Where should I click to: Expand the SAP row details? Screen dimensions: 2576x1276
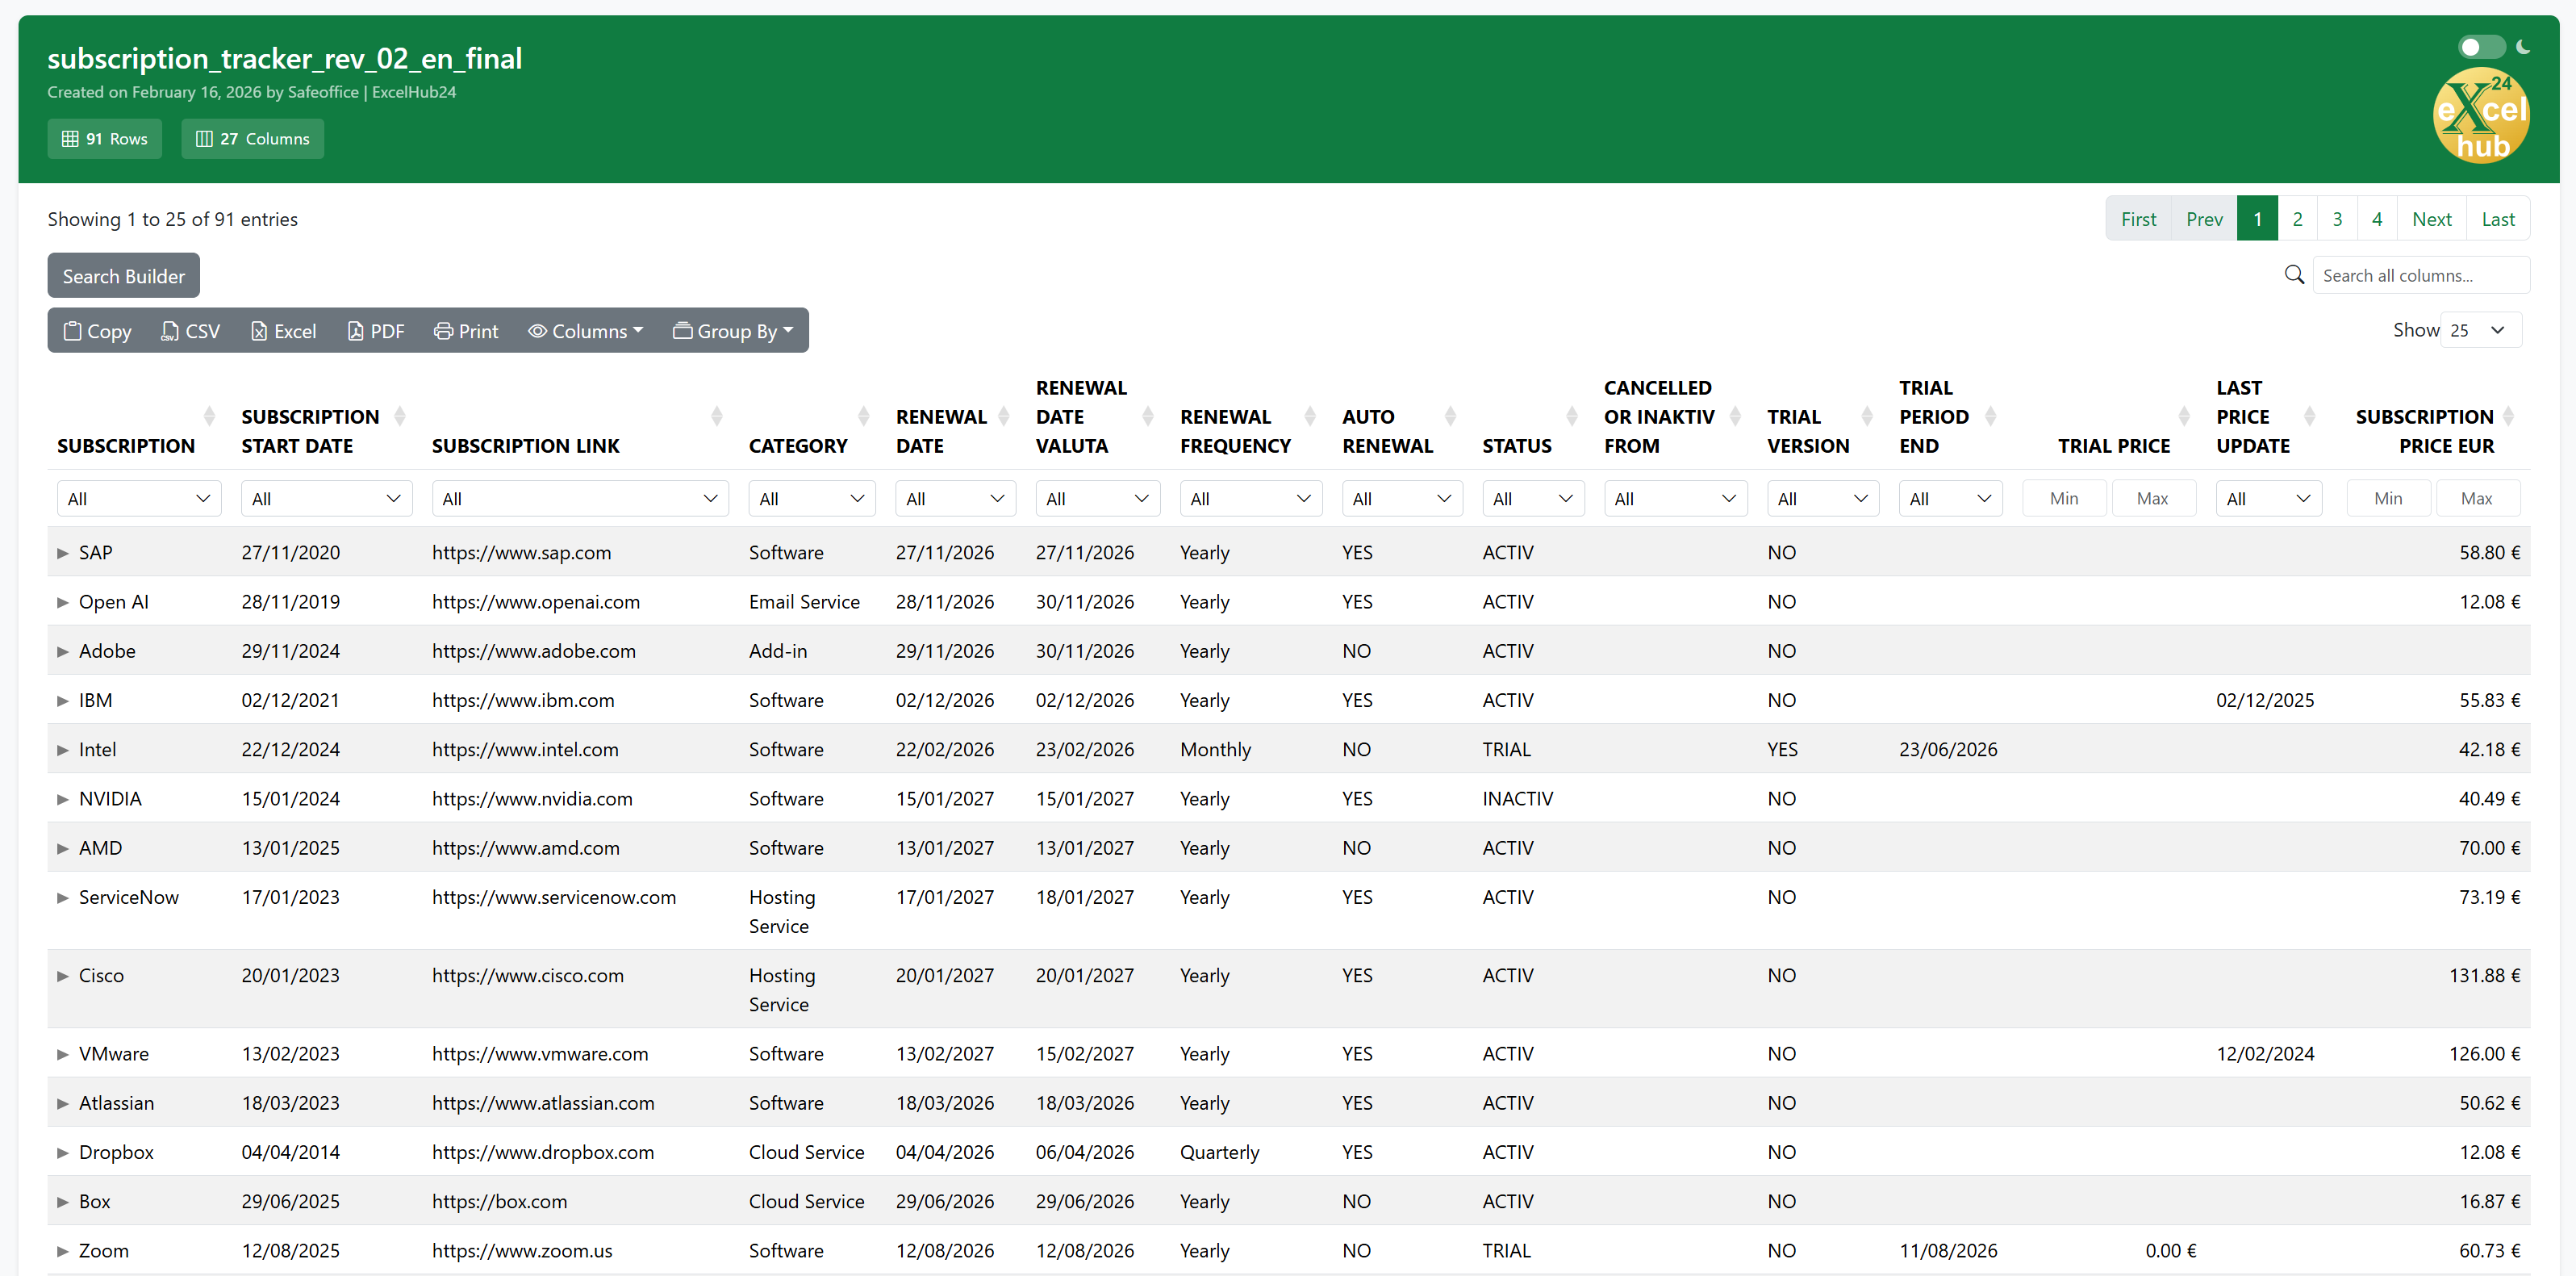[62, 552]
